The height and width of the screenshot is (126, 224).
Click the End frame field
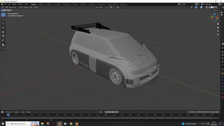(x=215, y=112)
